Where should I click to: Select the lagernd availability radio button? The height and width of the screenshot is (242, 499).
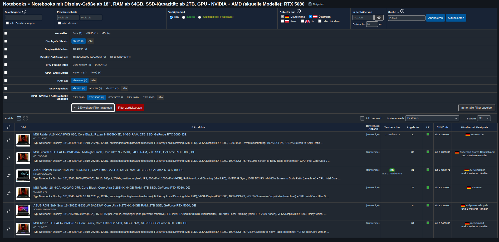coord(184,17)
